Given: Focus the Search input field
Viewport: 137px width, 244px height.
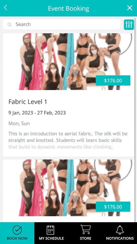Looking at the screenshot, I should tap(61, 24).
